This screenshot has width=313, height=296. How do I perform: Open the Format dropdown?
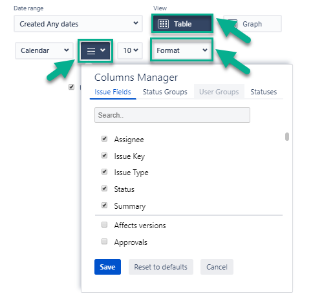tap(182, 50)
